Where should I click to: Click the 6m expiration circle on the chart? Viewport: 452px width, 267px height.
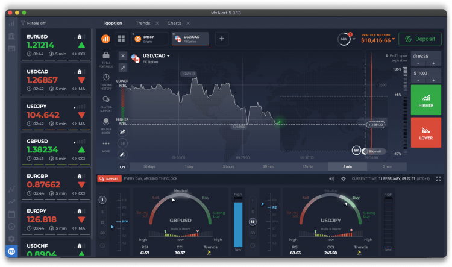point(357,150)
